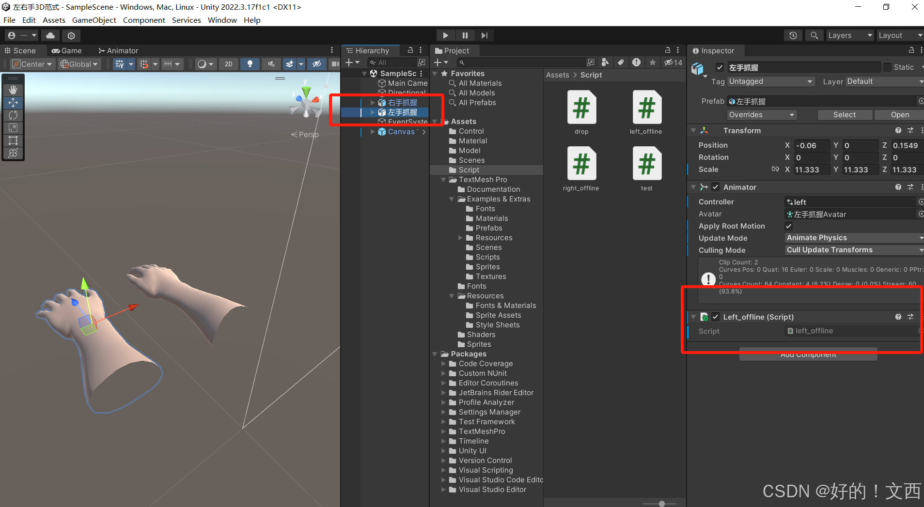Switch to the Game tab
This screenshot has width=924, height=507.
click(x=67, y=50)
